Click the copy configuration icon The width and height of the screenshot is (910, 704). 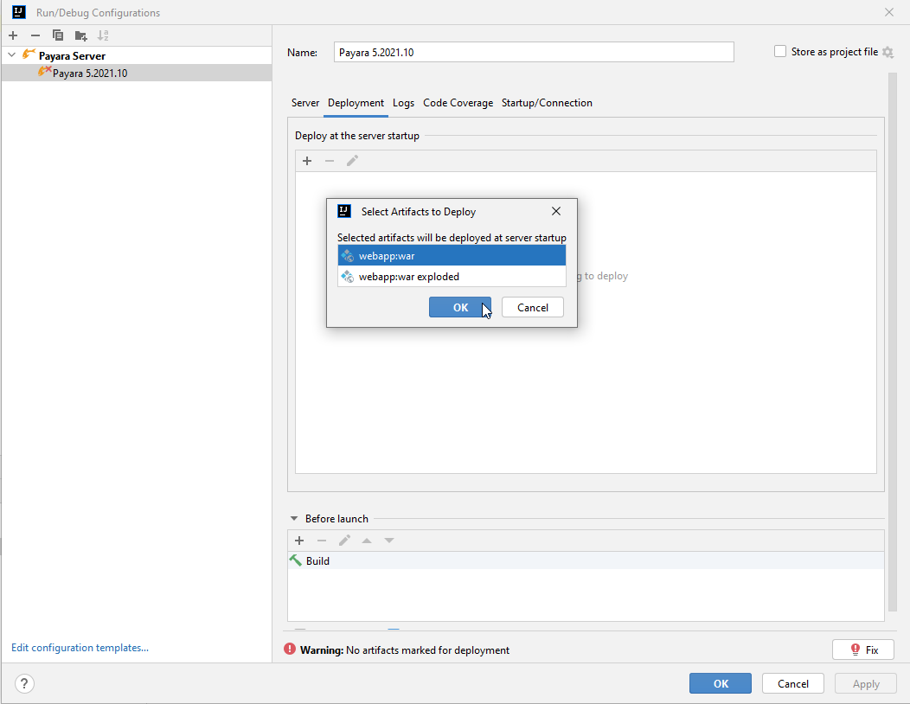click(58, 35)
